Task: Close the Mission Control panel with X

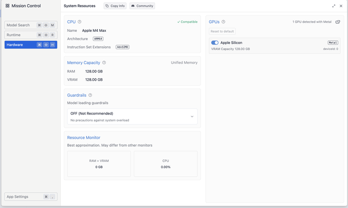Action: tap(341, 6)
